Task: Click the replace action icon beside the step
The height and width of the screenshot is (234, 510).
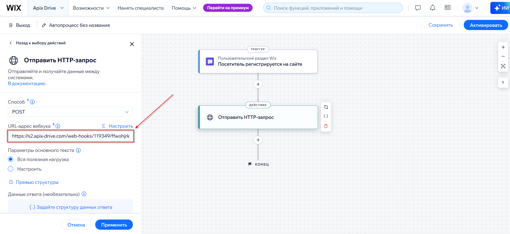Action: tap(326, 107)
